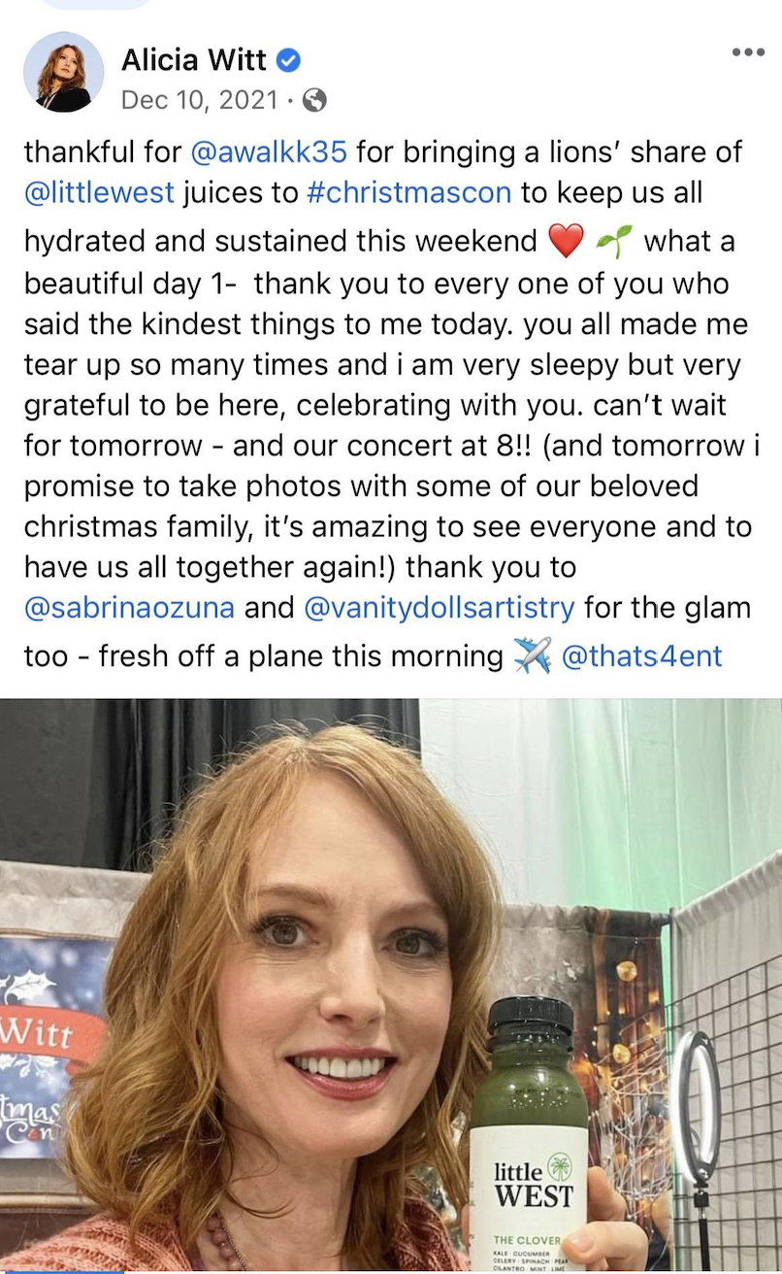Open the three-dot post options menu
782x1274 pixels.
click(x=748, y=52)
